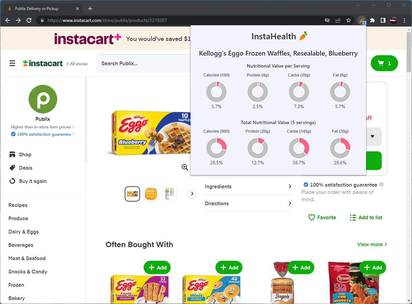The image size is (412, 304).
Task: Browse the Dairy & Eggs category
Action: coord(24,232)
